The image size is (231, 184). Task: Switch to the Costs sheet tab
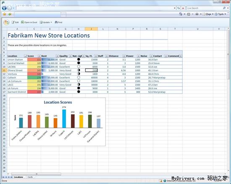click(x=30, y=177)
